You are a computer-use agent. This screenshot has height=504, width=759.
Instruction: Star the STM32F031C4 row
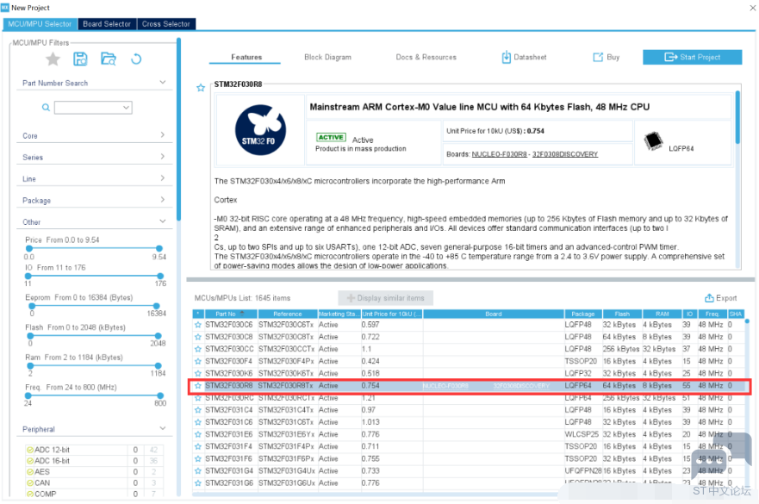coord(197,410)
